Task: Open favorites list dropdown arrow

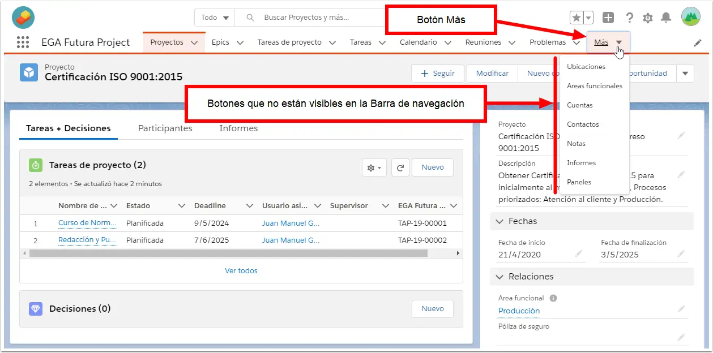Action: point(588,18)
